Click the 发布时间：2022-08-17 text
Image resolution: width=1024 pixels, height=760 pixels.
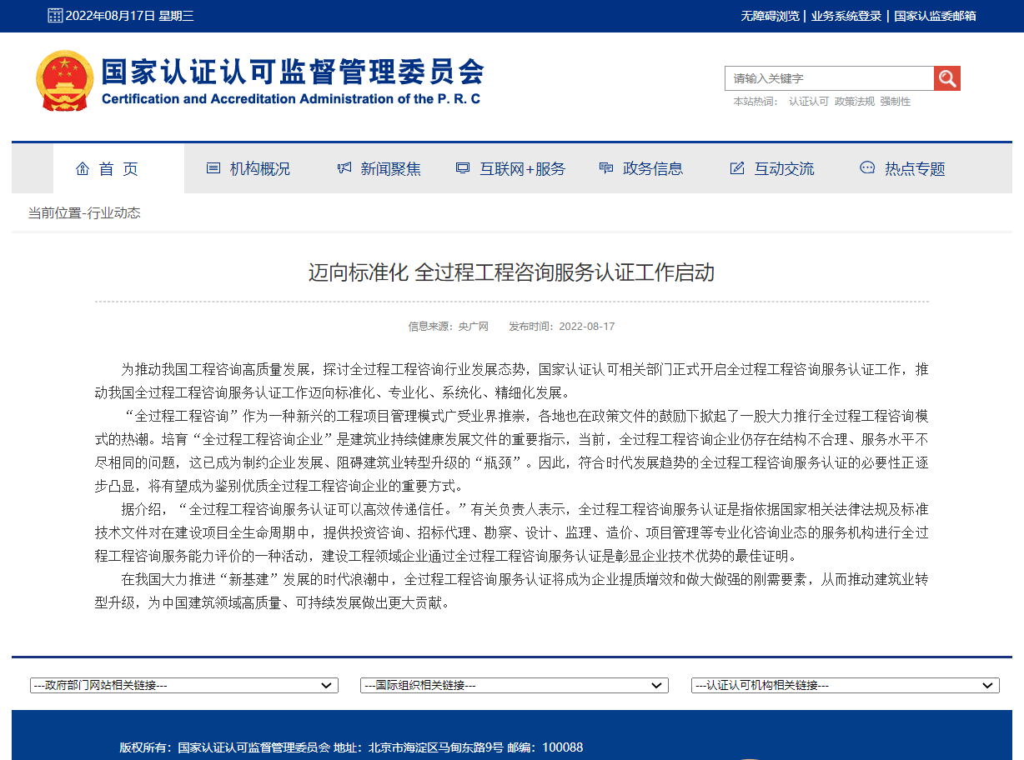562,326
